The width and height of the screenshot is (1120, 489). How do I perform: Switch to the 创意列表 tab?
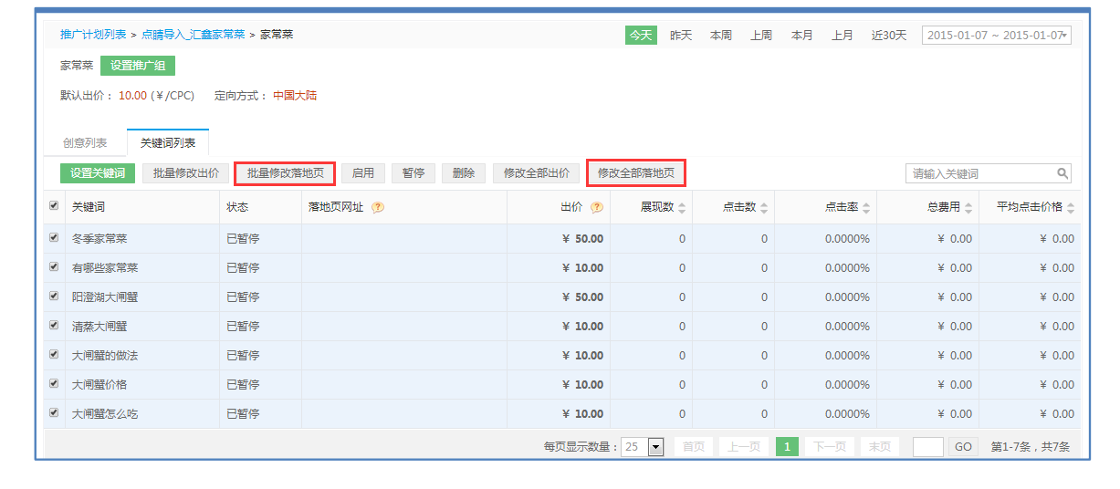pyautogui.click(x=85, y=143)
